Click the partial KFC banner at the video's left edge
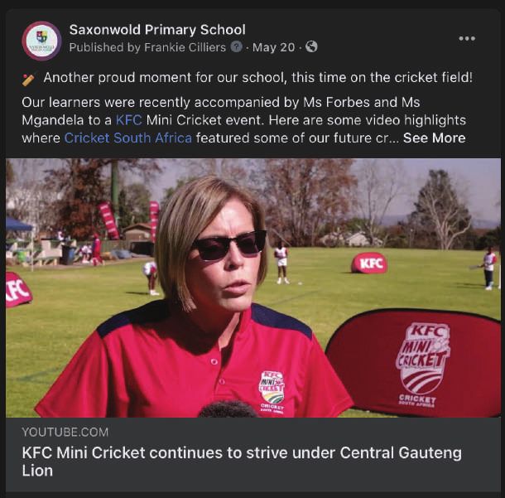 pos(18,289)
